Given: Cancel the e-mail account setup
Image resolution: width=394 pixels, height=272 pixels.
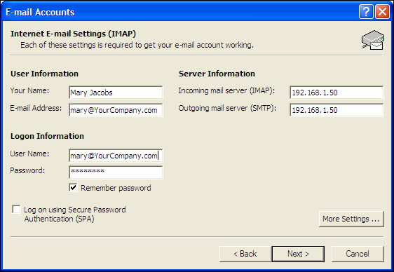Looking at the screenshot, I should click(x=358, y=254).
